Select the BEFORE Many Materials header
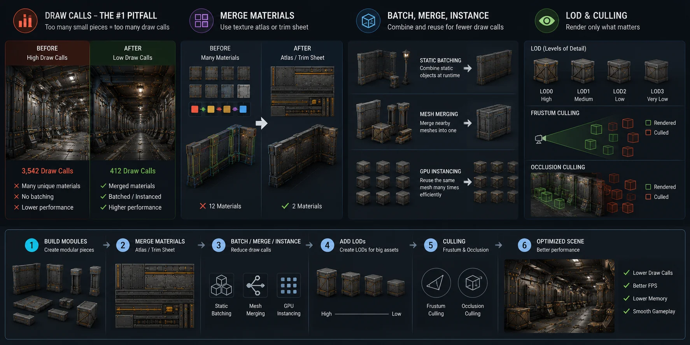This screenshot has width=690, height=345. coord(220,53)
